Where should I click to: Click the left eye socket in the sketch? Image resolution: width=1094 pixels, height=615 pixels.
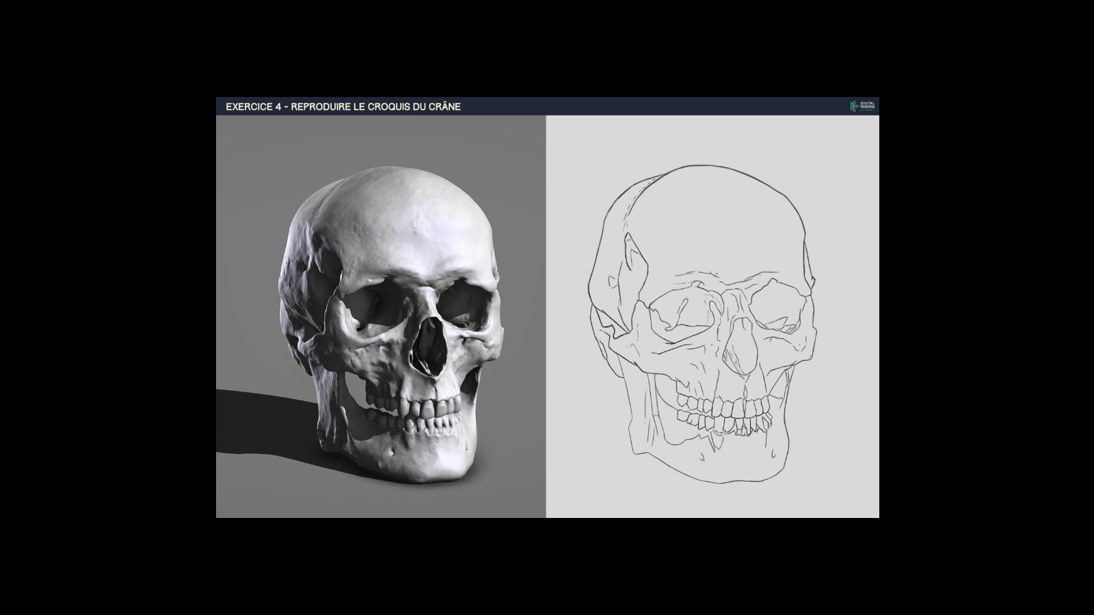(677, 309)
